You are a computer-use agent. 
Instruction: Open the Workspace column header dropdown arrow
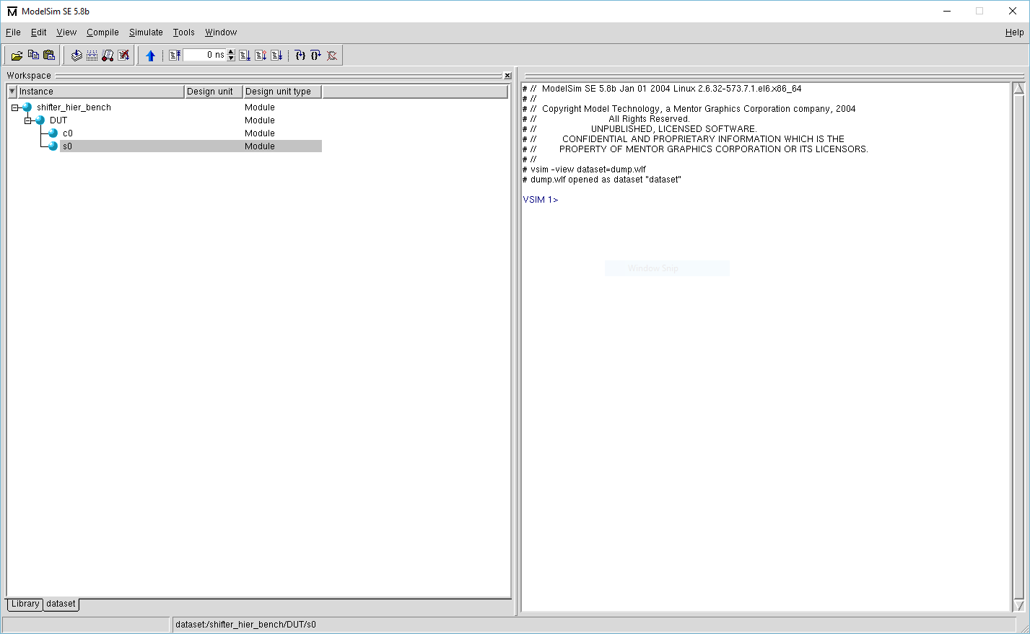click(x=11, y=91)
